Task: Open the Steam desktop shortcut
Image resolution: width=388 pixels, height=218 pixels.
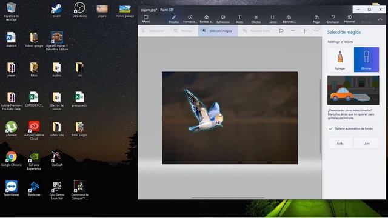Action: (56, 10)
